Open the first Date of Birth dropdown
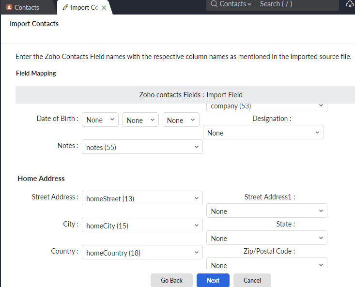This screenshot has height=287, width=355. 100,120
